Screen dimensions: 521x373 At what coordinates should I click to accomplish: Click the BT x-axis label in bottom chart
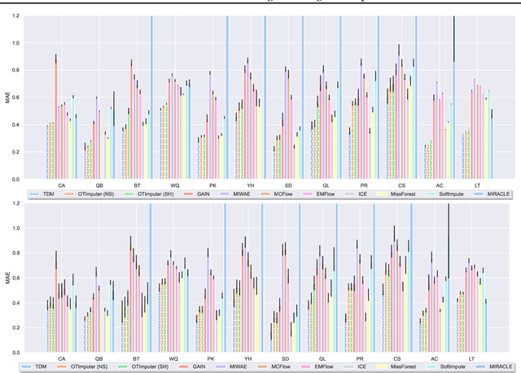[x=136, y=358]
